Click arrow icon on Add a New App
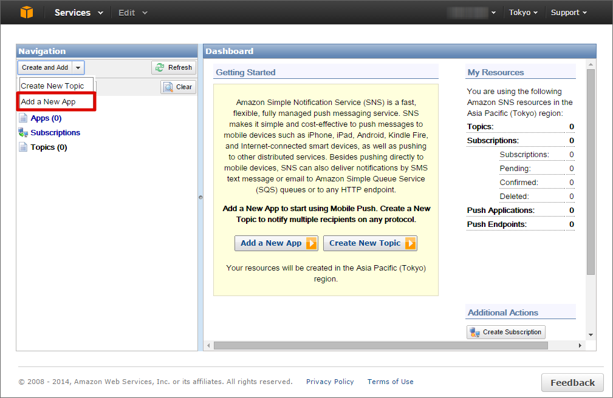Viewport: 613px width, 398px height. tap(311, 243)
